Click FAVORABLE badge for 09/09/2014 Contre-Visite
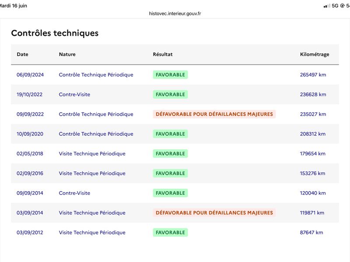The width and height of the screenshot is (350, 262). point(170,193)
